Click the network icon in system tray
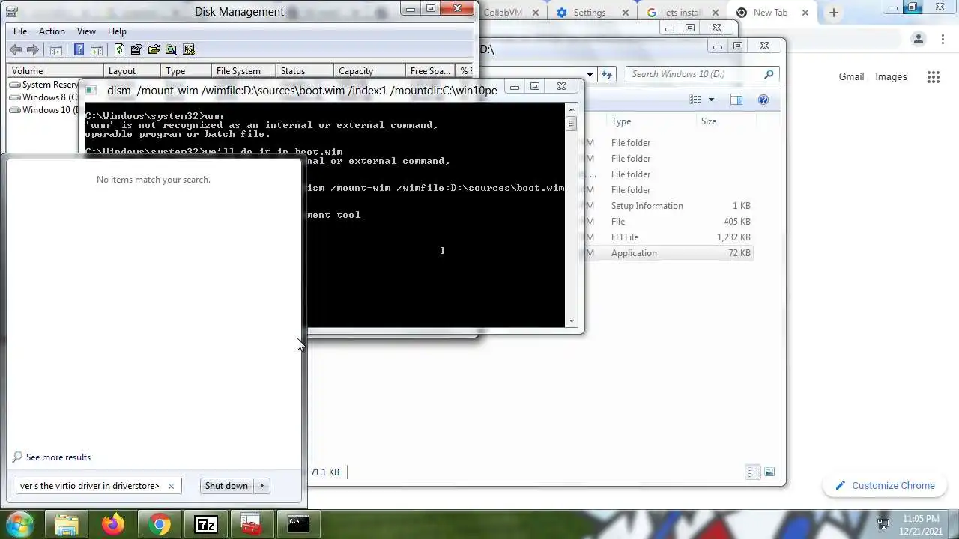The image size is (959, 539). coord(884,525)
